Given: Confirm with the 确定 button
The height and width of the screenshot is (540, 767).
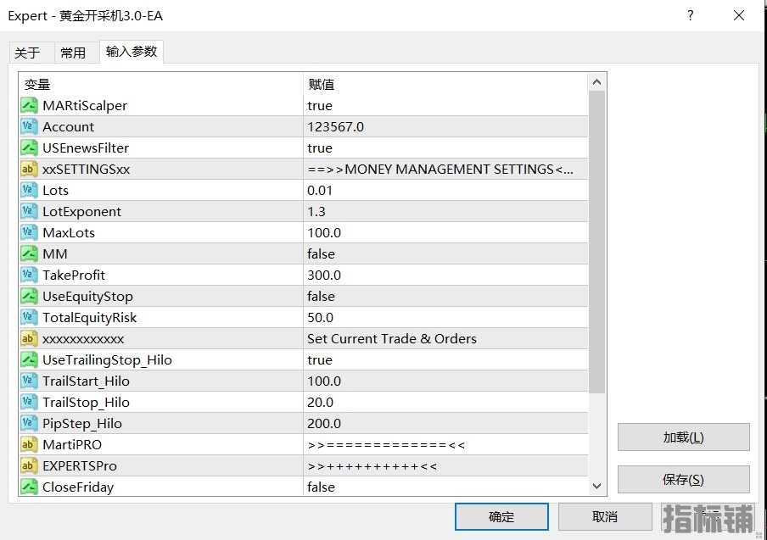Looking at the screenshot, I should (x=501, y=516).
